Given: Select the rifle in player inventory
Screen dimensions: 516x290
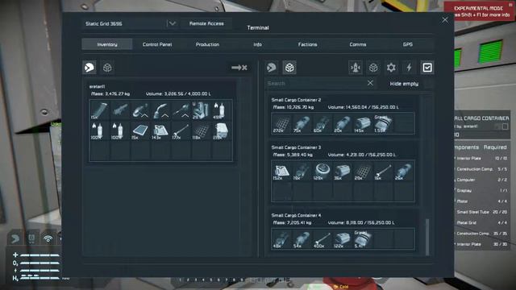Looking at the screenshot, I should [120, 110].
